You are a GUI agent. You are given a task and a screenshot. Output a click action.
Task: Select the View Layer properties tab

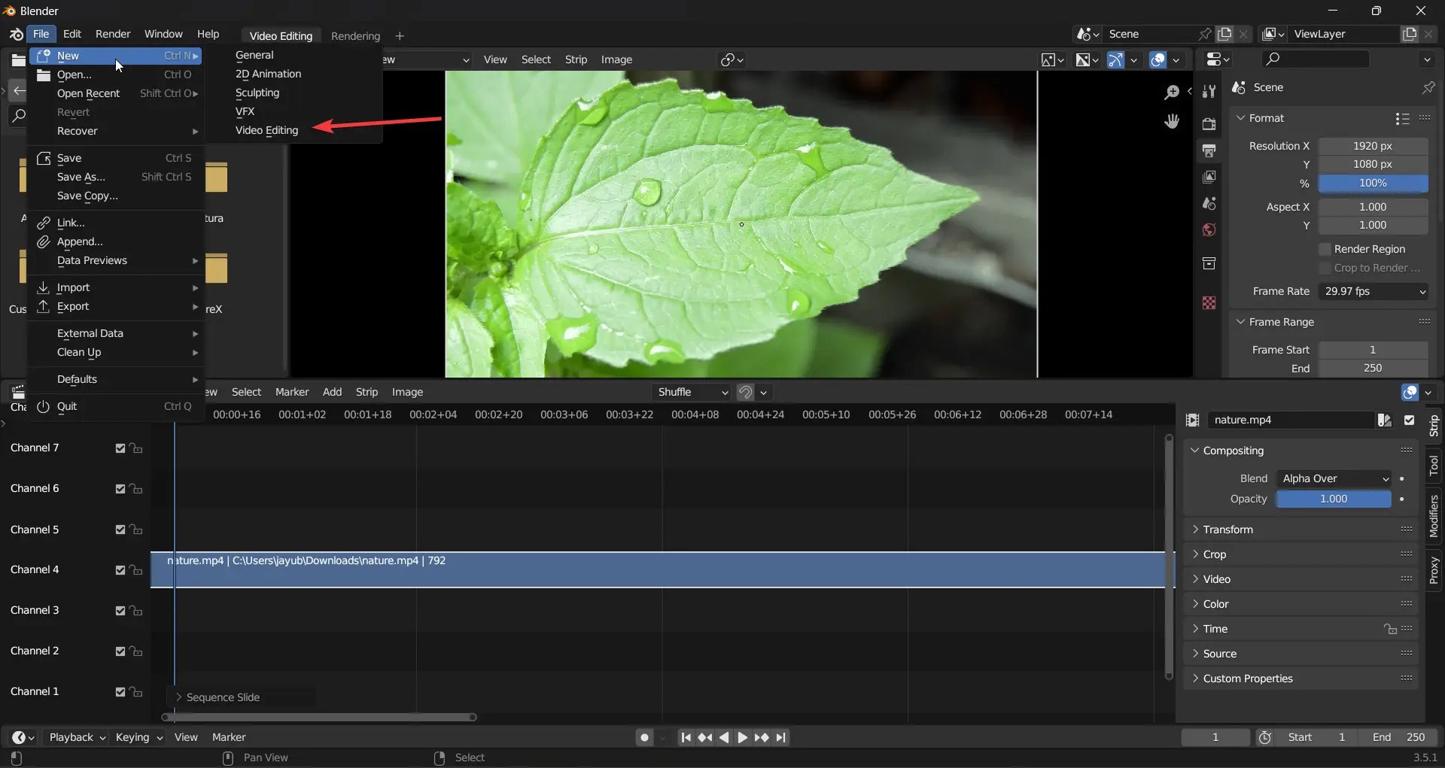[1210, 177]
